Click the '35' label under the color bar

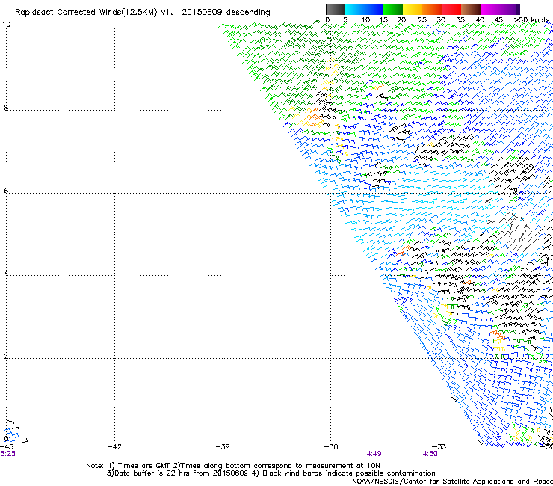click(x=460, y=20)
